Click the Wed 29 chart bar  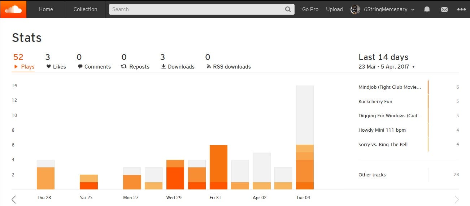point(175,175)
